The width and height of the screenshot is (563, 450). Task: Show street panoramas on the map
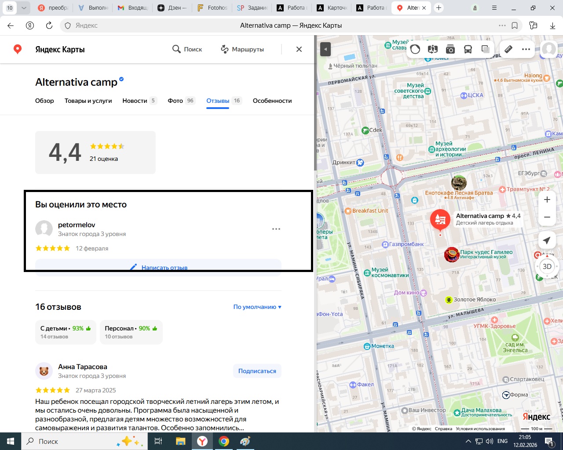(x=433, y=49)
